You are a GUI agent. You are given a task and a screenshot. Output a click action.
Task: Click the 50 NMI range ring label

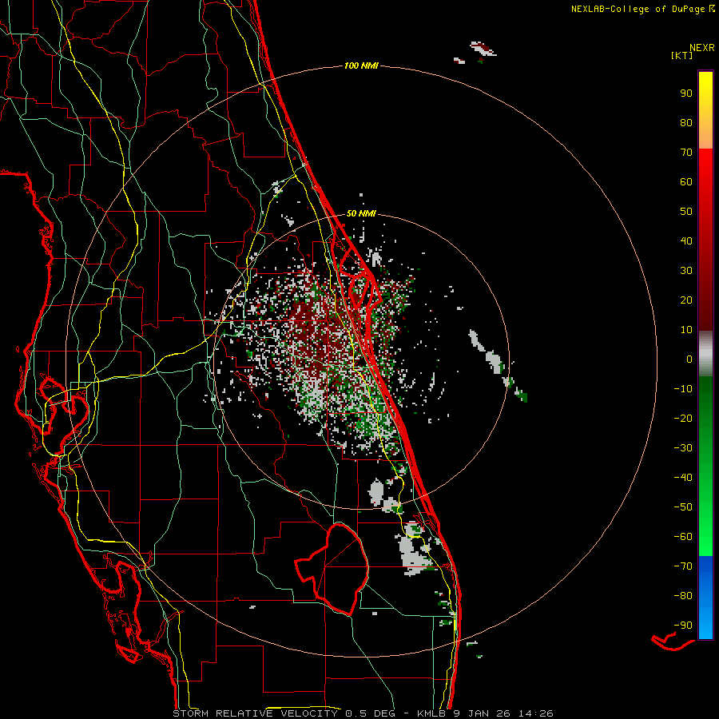[361, 213]
